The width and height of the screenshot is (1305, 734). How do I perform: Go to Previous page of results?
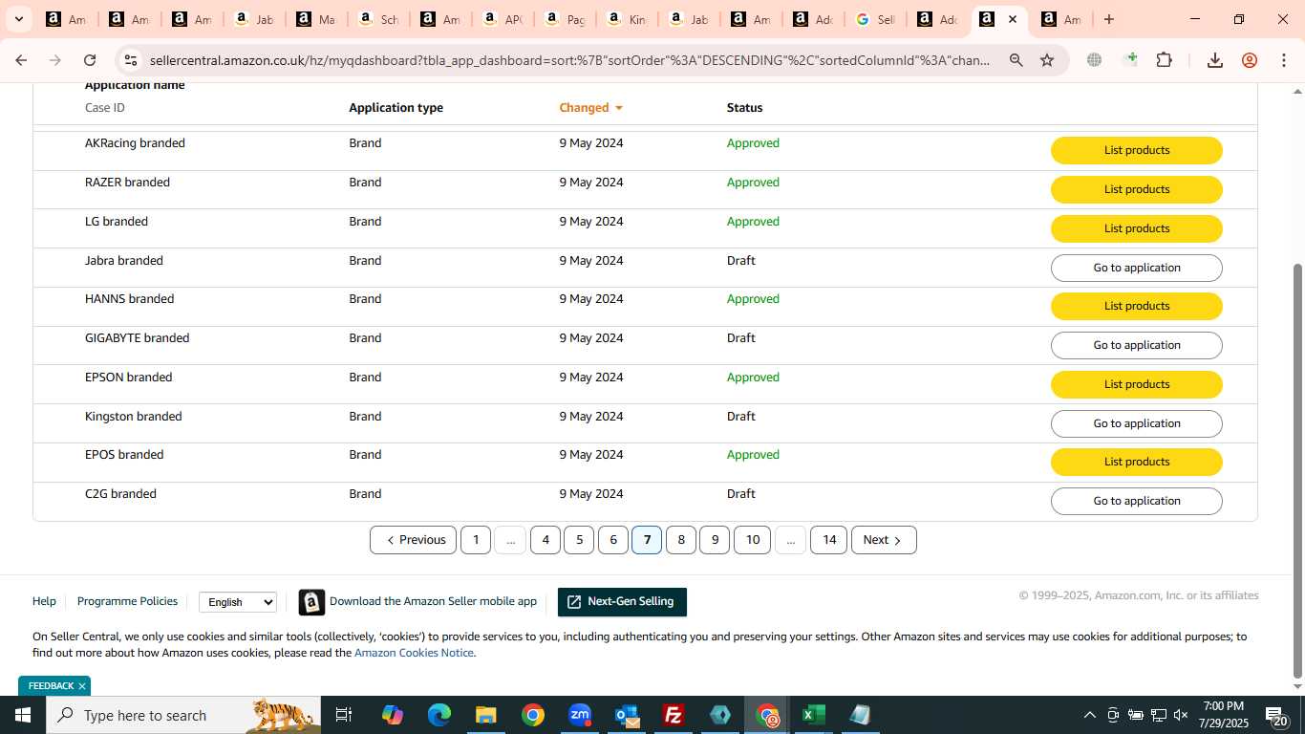(414, 540)
